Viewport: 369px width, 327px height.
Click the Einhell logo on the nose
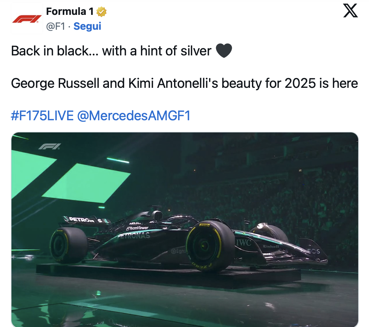click(271, 246)
